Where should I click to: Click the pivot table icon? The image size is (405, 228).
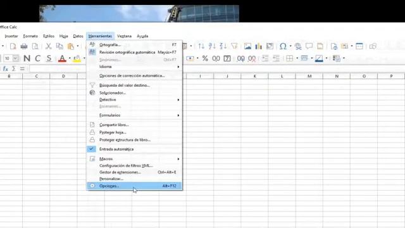pyautogui.click(x=270, y=46)
